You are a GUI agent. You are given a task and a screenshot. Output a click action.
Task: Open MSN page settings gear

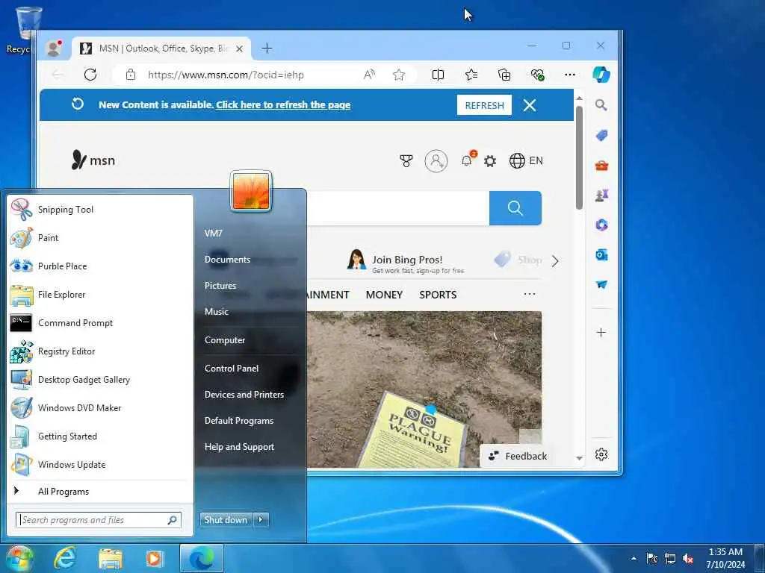click(x=490, y=161)
